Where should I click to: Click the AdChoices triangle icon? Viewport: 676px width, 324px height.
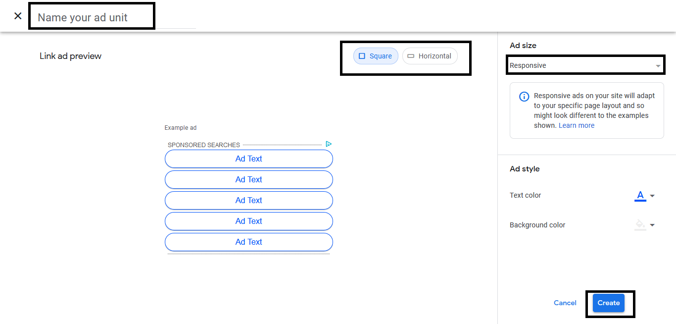(x=328, y=144)
